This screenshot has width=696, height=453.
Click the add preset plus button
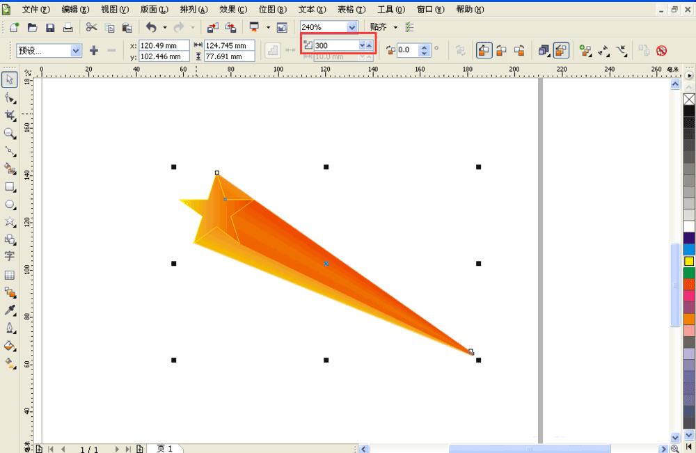pyautogui.click(x=94, y=51)
